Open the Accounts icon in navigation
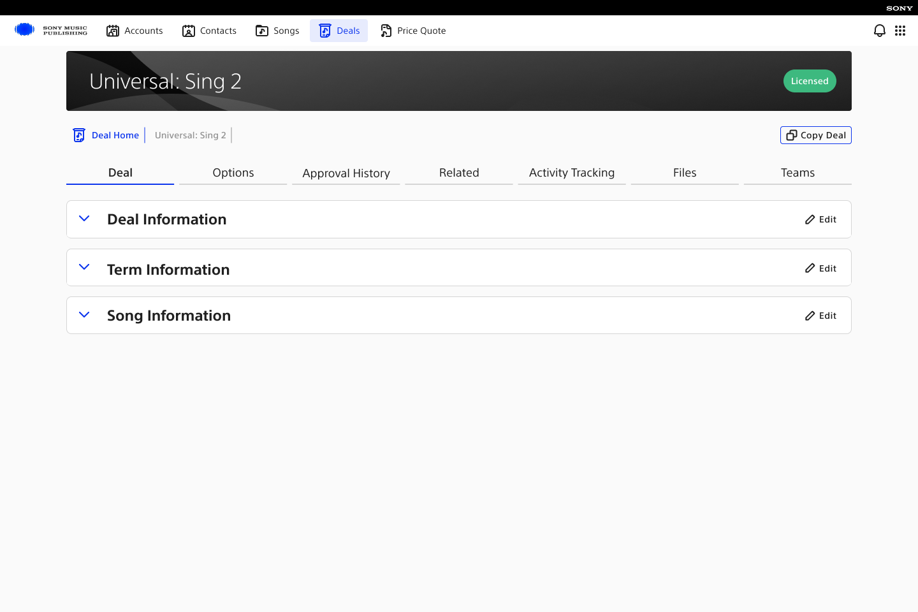The image size is (918, 612). [x=113, y=31]
